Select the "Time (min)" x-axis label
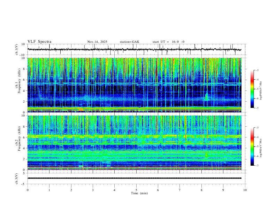 pos(139,193)
